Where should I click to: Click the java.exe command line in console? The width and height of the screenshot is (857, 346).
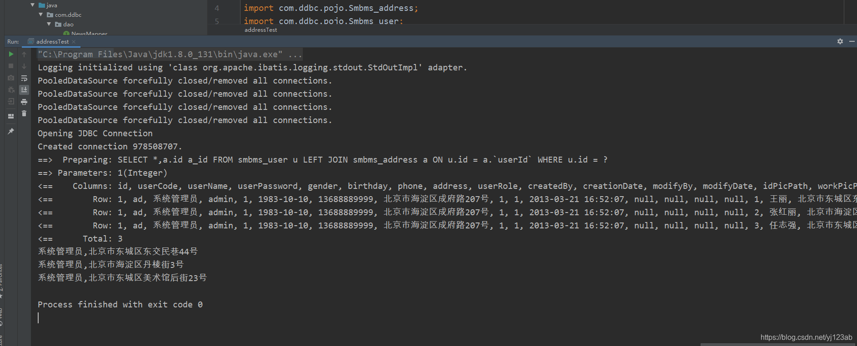(170, 54)
